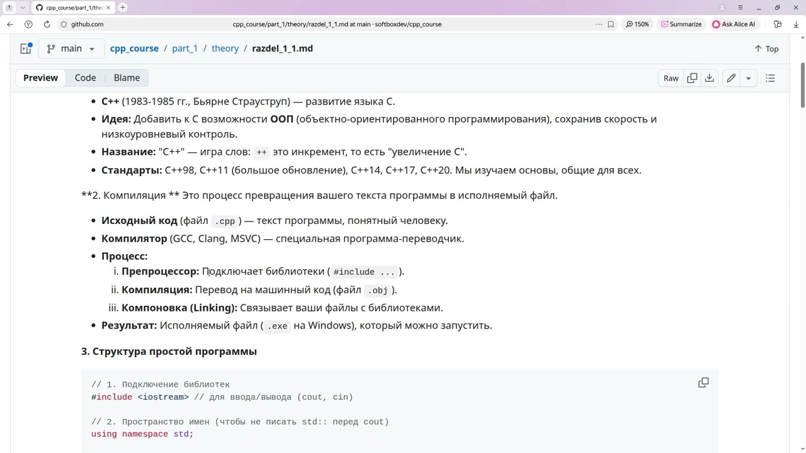Summarize the page with AI
806x453 pixels.
[681, 24]
